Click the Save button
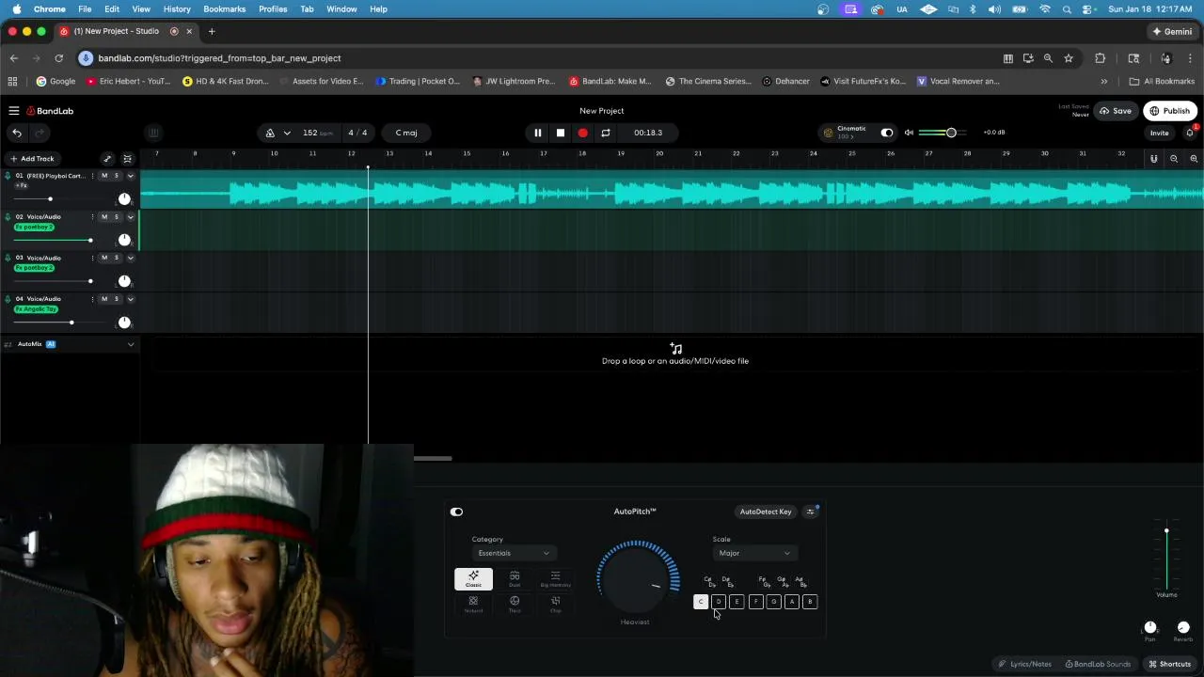1204x677 pixels. coord(1116,111)
